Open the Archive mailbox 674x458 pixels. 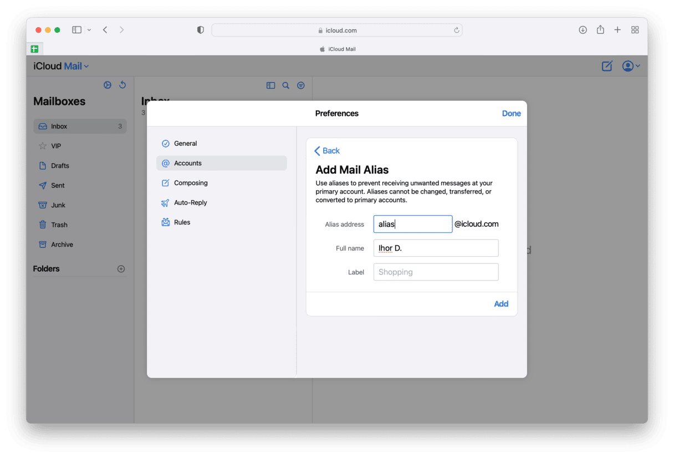tap(80, 245)
